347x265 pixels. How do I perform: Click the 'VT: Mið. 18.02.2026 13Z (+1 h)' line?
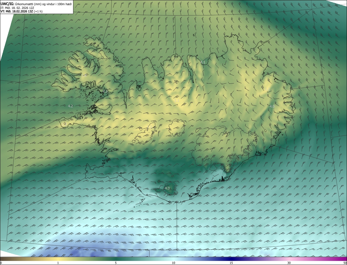coord(21,11)
